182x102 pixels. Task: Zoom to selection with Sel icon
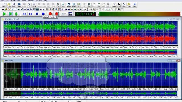pos(89,5)
